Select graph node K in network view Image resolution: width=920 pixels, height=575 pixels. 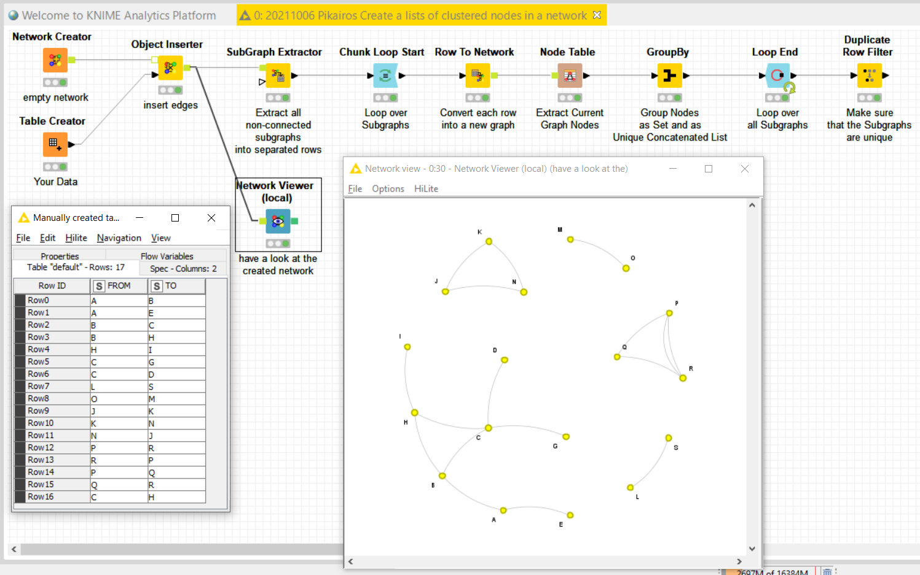[489, 242]
